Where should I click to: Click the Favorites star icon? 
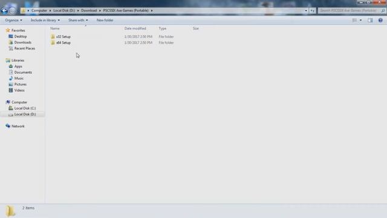pos(8,30)
